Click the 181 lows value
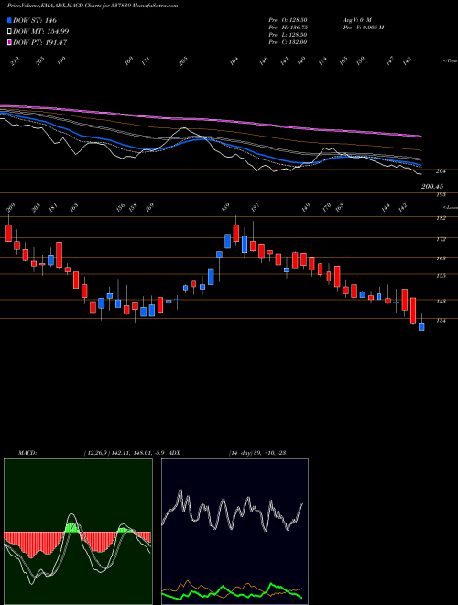458x605 pixels. point(53,209)
